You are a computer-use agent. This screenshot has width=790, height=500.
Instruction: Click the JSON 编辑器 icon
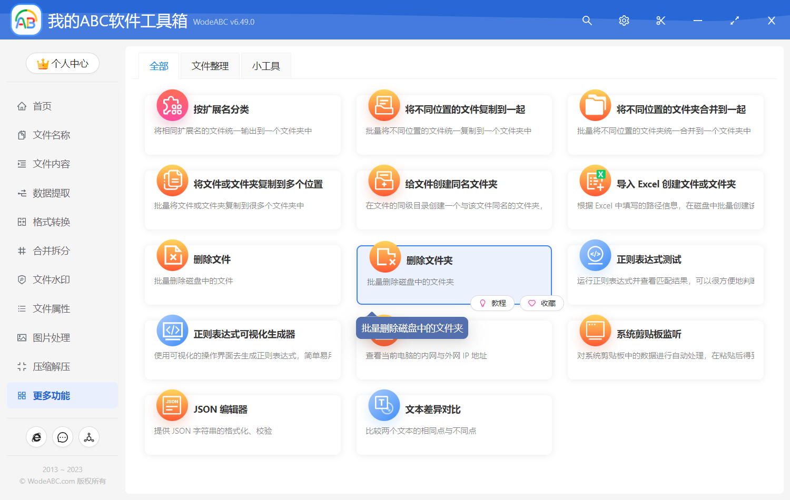pos(172,406)
